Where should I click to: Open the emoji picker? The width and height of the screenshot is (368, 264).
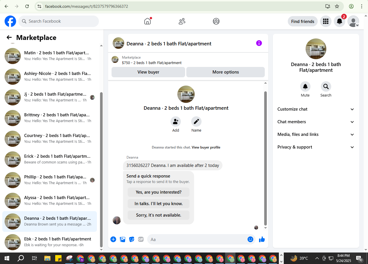(250, 239)
